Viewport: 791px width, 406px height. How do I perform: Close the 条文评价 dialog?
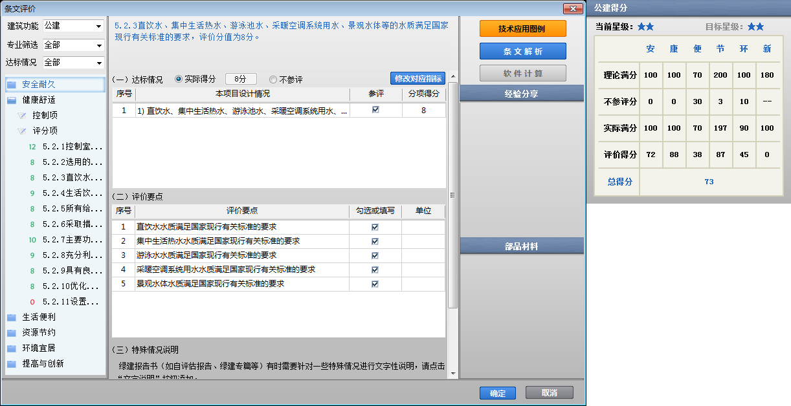click(572, 9)
